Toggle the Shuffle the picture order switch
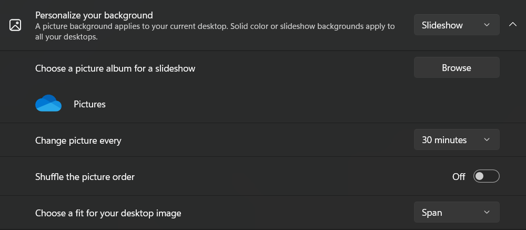The width and height of the screenshot is (526, 230). pyautogui.click(x=486, y=176)
